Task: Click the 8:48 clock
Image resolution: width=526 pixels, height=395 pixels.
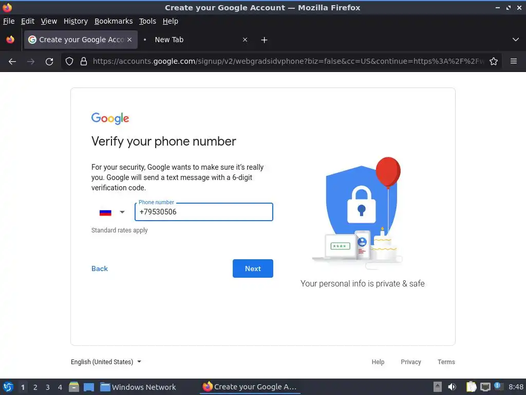Action: point(516,387)
